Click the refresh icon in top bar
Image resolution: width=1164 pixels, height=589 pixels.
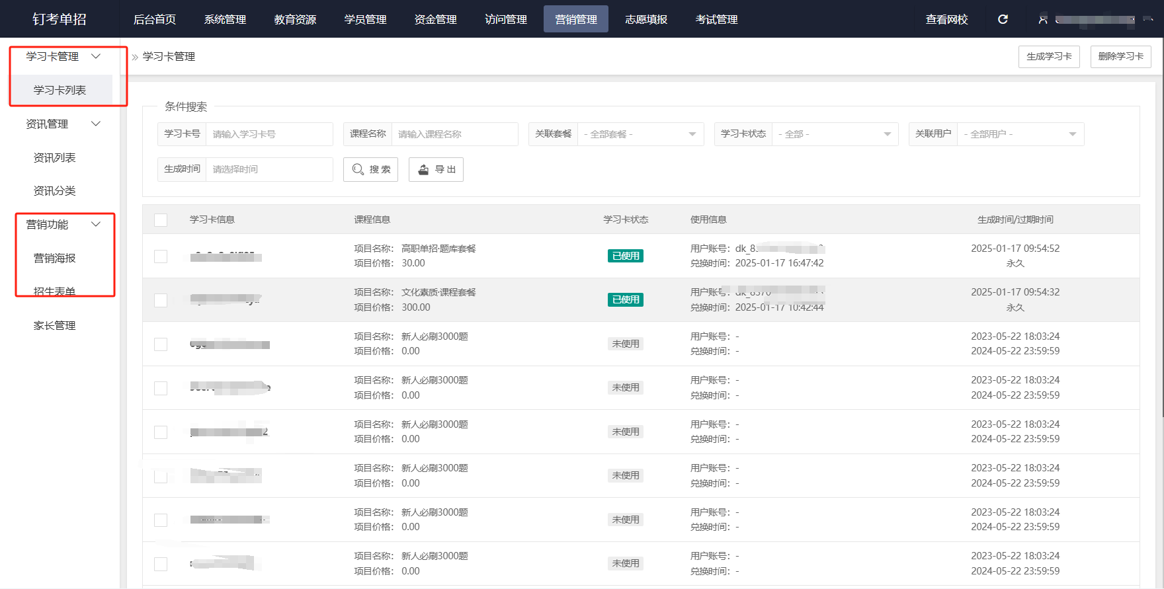click(1003, 19)
